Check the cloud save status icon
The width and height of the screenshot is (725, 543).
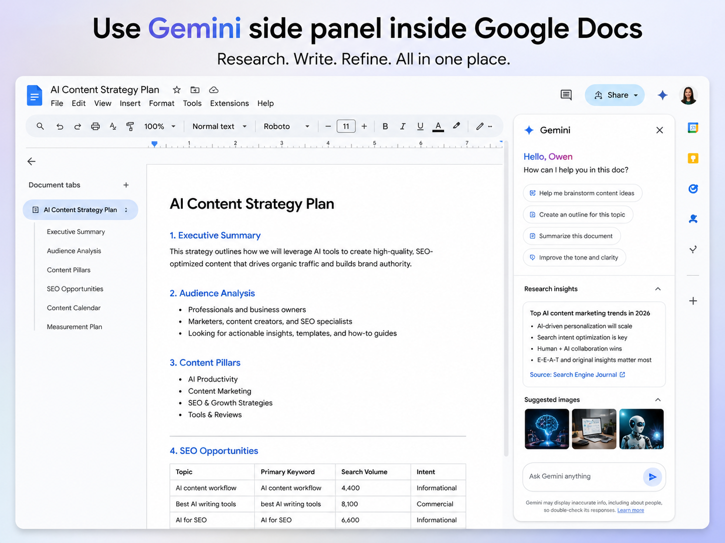(214, 90)
